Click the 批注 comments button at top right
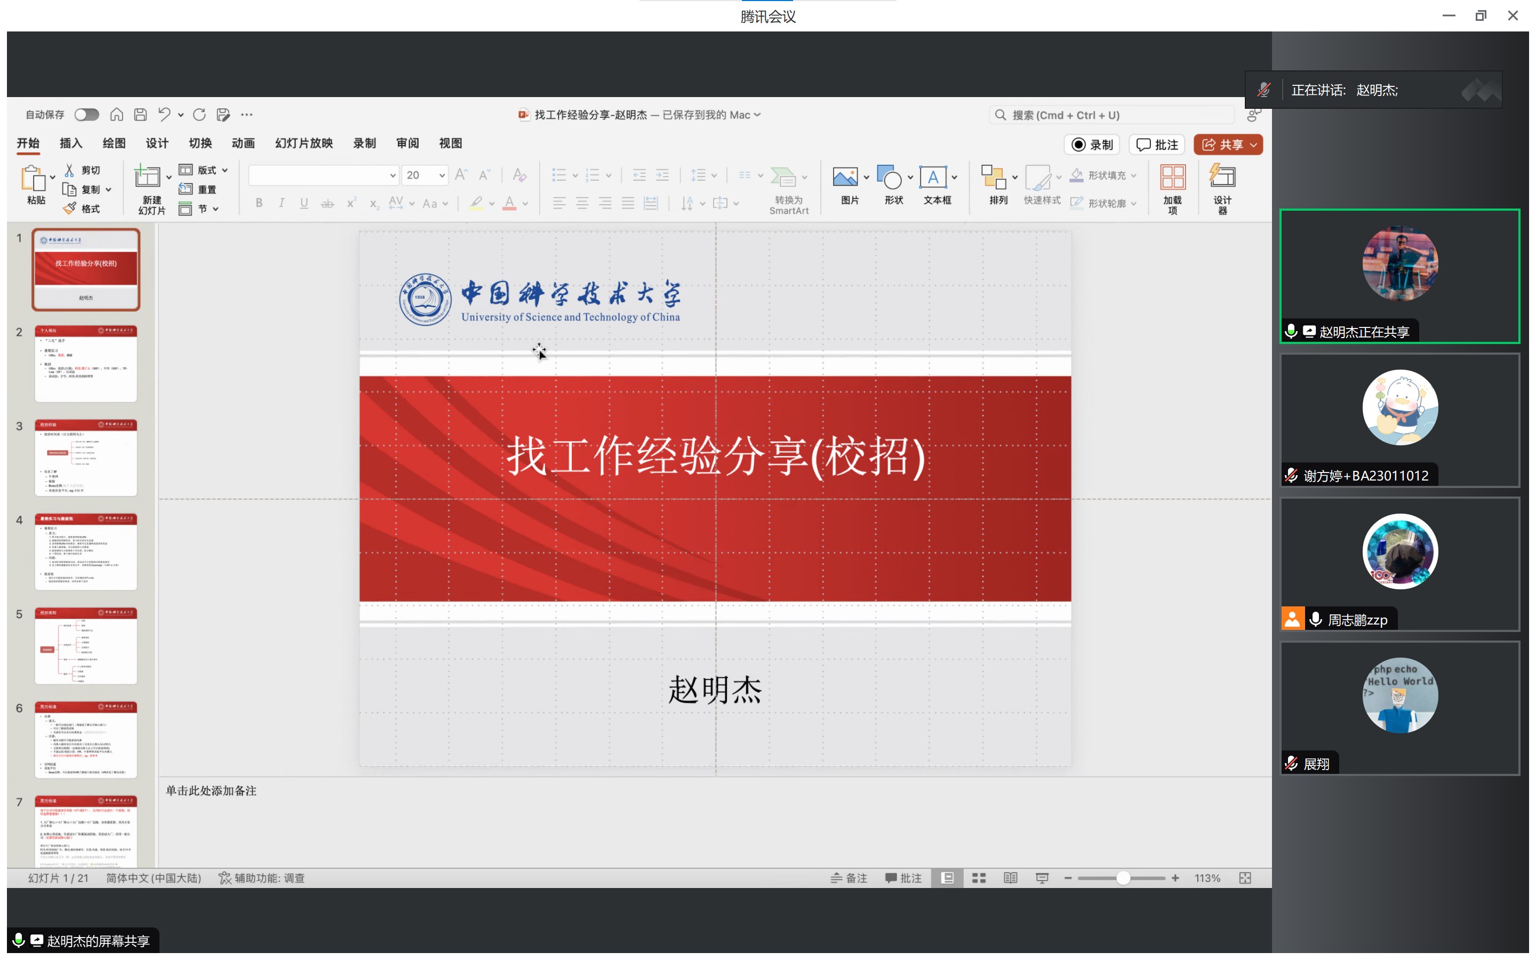1536x960 pixels. tap(1156, 145)
